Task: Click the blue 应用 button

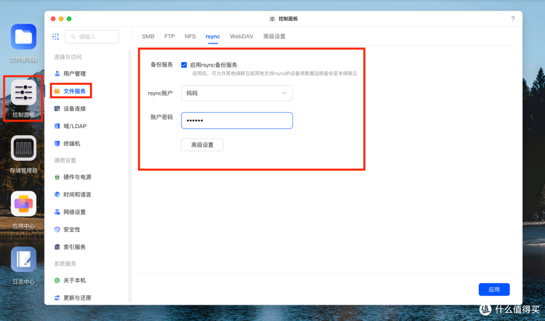Action: tap(494, 289)
